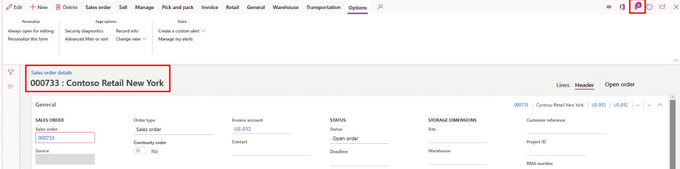Click the Customer reference input field

tap(566, 129)
